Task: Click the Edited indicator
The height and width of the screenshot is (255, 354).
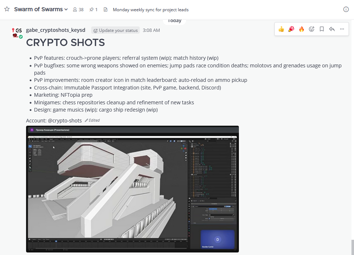Action: coord(92,120)
